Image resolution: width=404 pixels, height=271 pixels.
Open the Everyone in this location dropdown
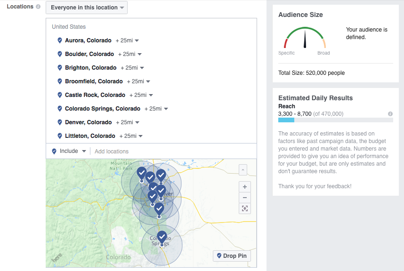coord(86,8)
